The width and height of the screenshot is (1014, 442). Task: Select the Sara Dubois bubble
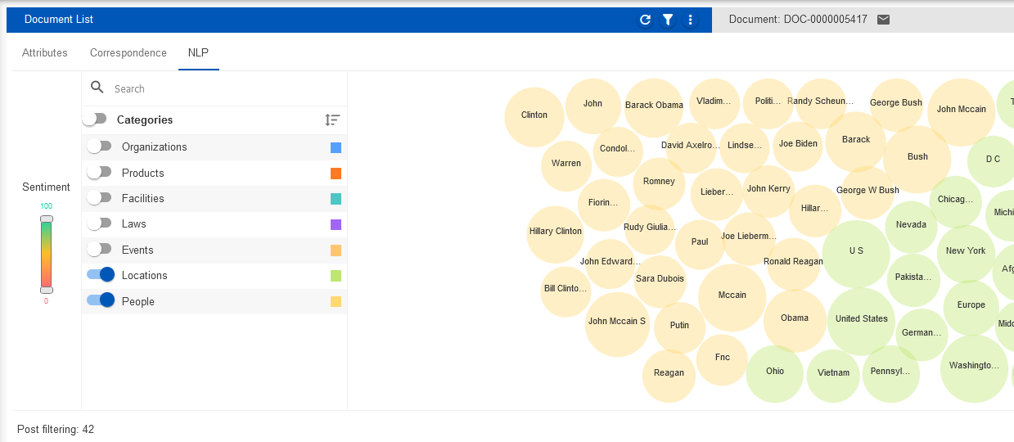click(x=660, y=282)
